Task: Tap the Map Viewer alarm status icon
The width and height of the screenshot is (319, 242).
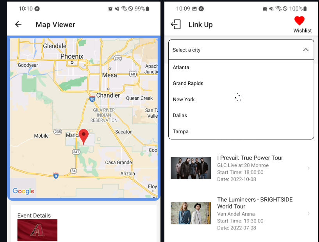Action: click(x=110, y=9)
